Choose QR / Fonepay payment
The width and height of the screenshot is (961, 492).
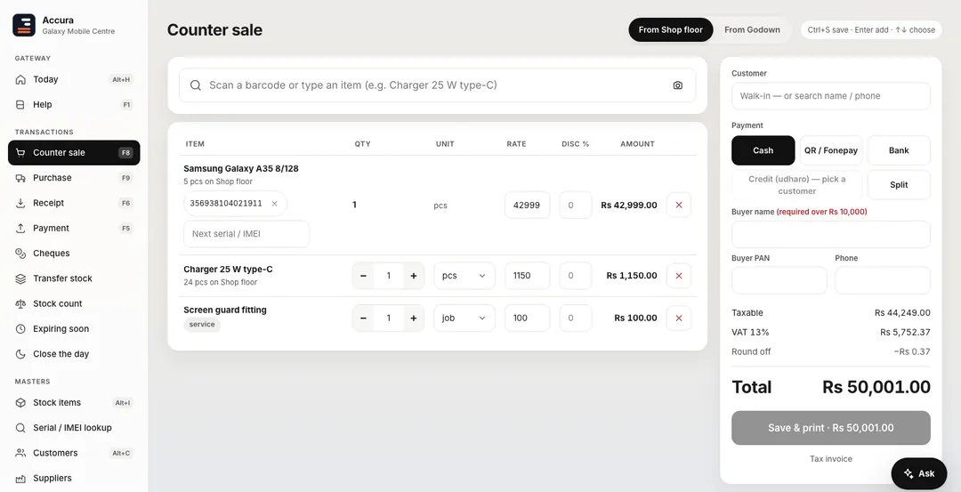pyautogui.click(x=830, y=150)
